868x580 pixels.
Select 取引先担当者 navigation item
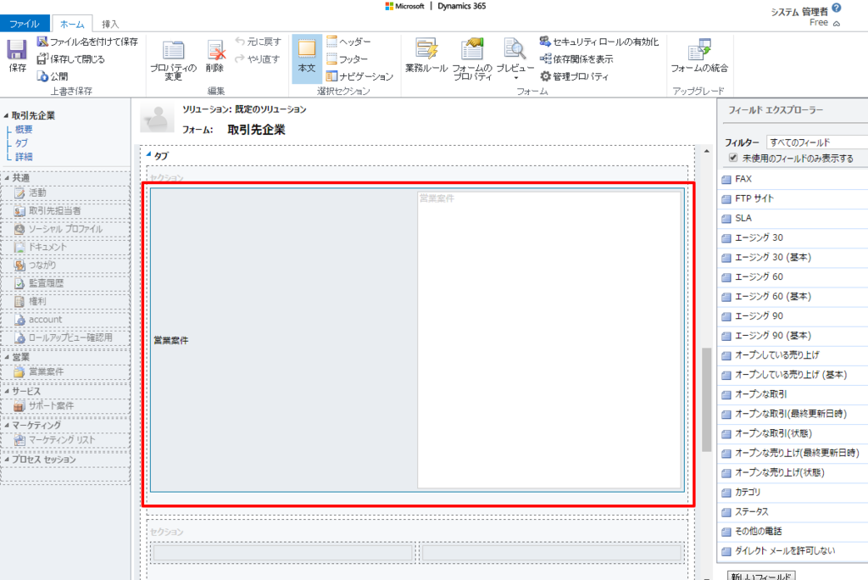(x=65, y=210)
